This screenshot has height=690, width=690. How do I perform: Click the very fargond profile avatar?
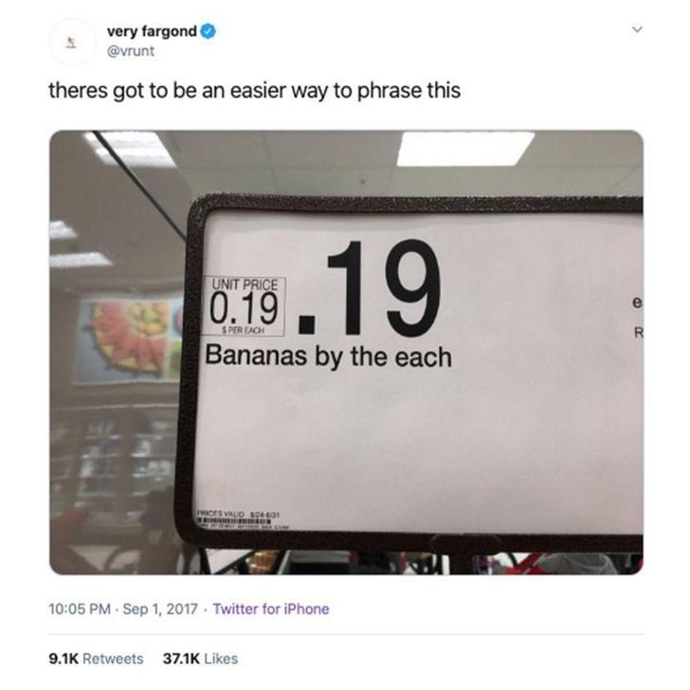tap(71, 42)
